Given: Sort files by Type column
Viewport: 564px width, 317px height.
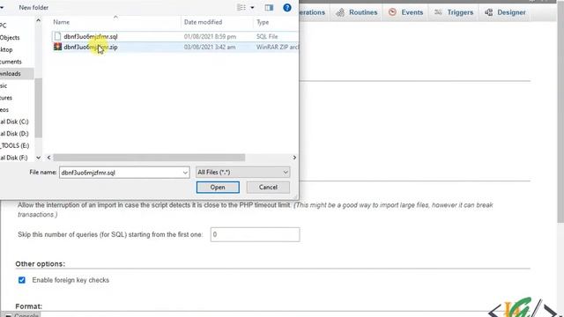Looking at the screenshot, I should [x=263, y=22].
